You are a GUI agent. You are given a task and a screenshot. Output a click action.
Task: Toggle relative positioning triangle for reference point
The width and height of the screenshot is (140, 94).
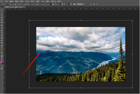18,4
